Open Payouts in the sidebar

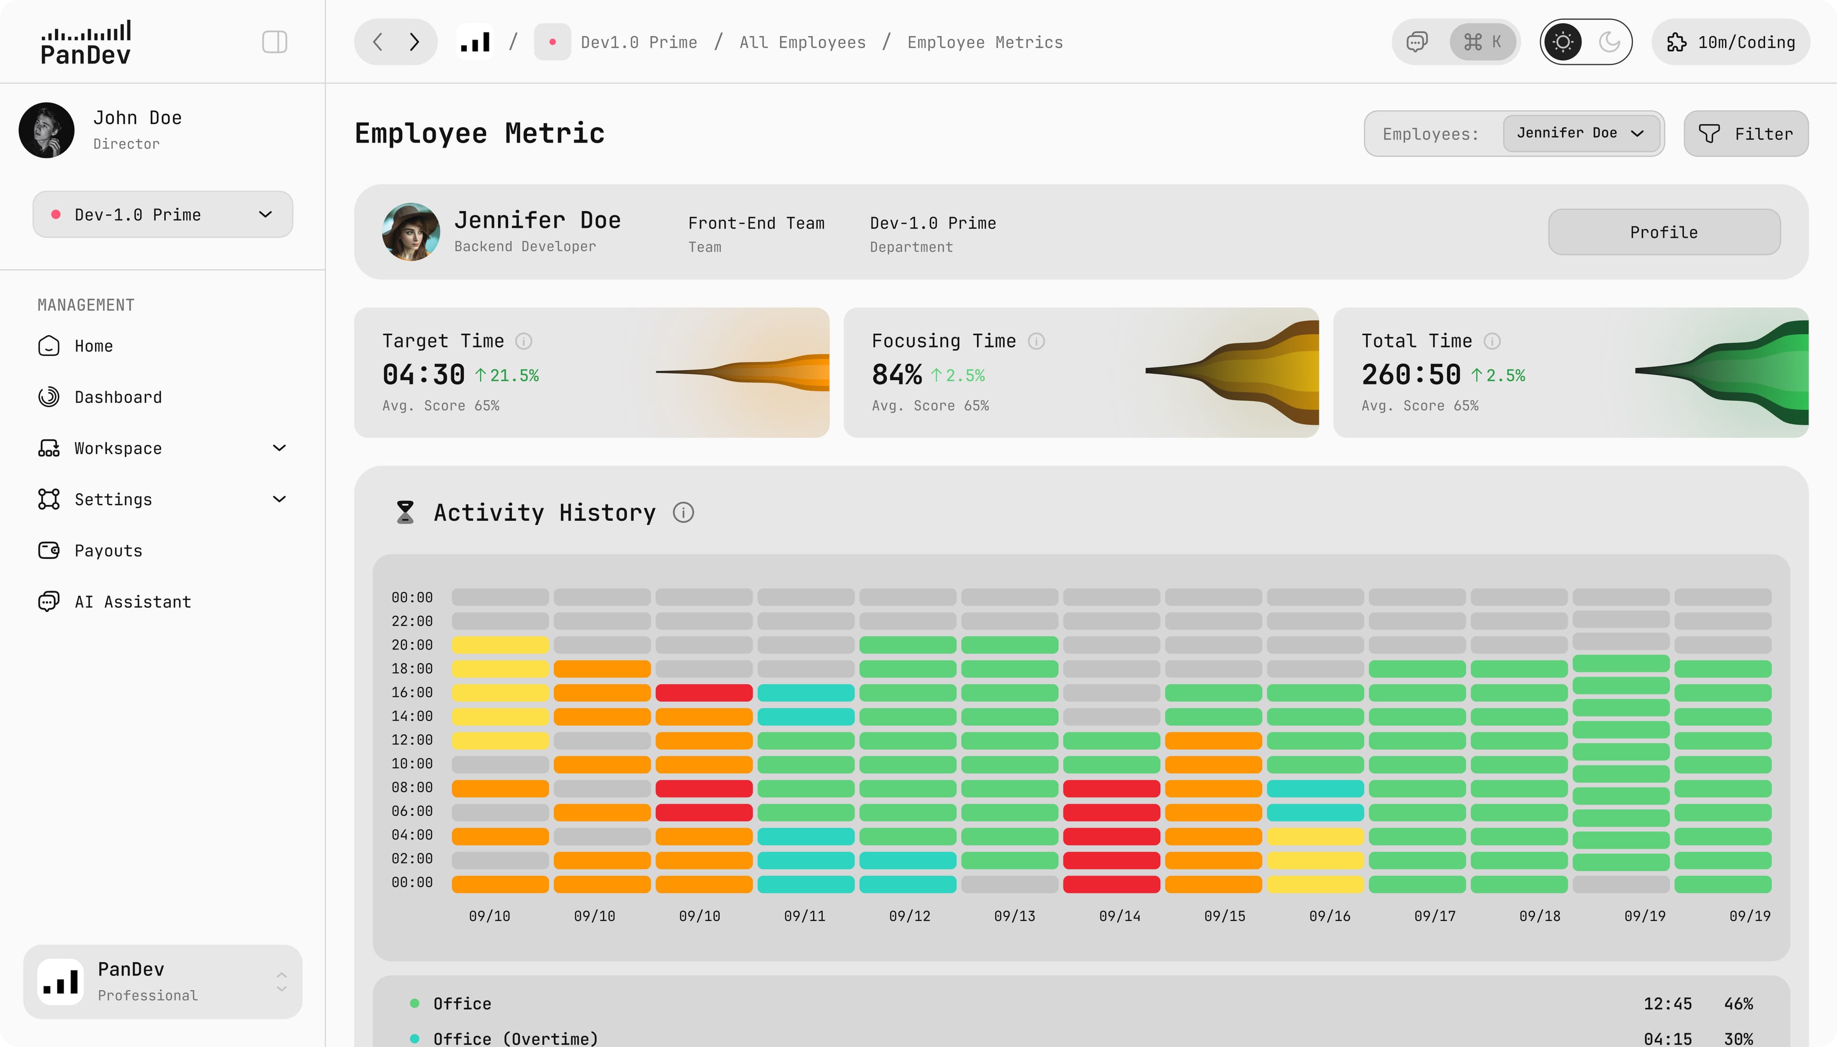[x=108, y=550]
